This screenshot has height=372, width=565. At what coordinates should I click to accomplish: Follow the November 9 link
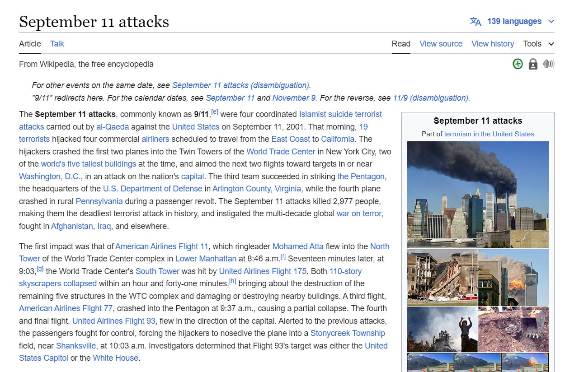[294, 98]
